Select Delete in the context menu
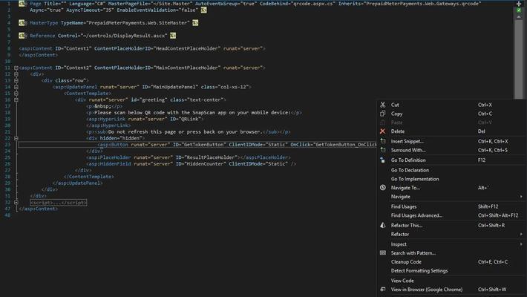The height and width of the screenshot is (297, 527). coord(452,131)
